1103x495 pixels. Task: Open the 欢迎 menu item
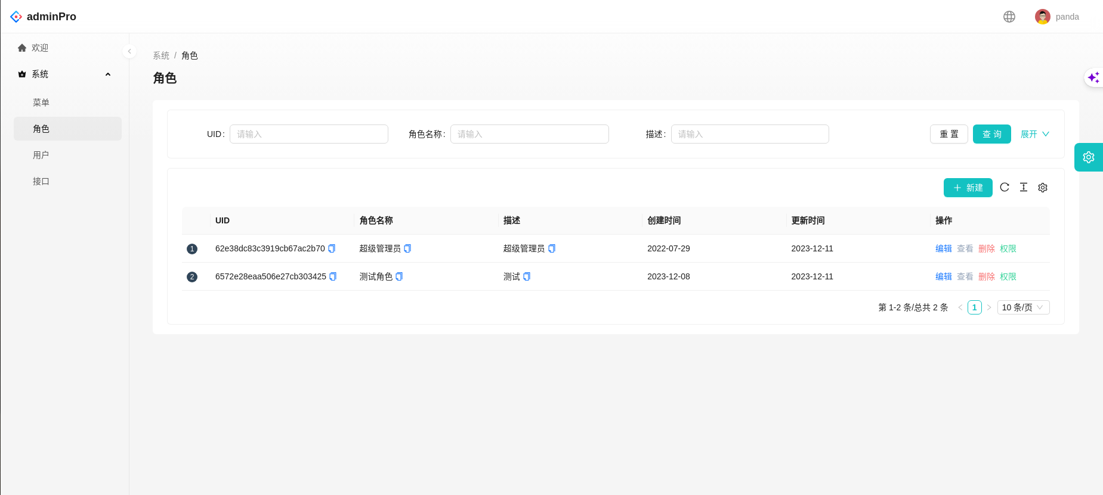point(67,48)
